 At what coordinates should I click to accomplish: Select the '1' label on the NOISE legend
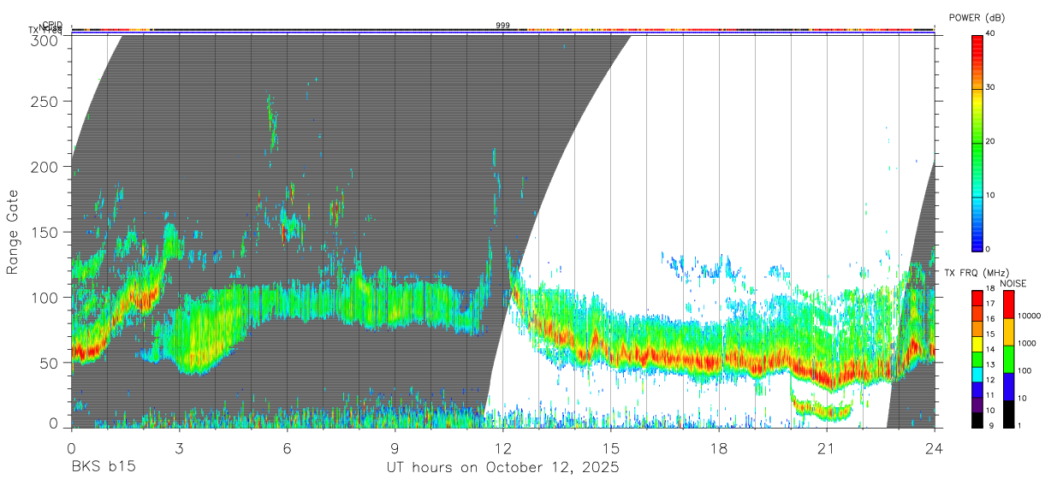[x=1019, y=425]
